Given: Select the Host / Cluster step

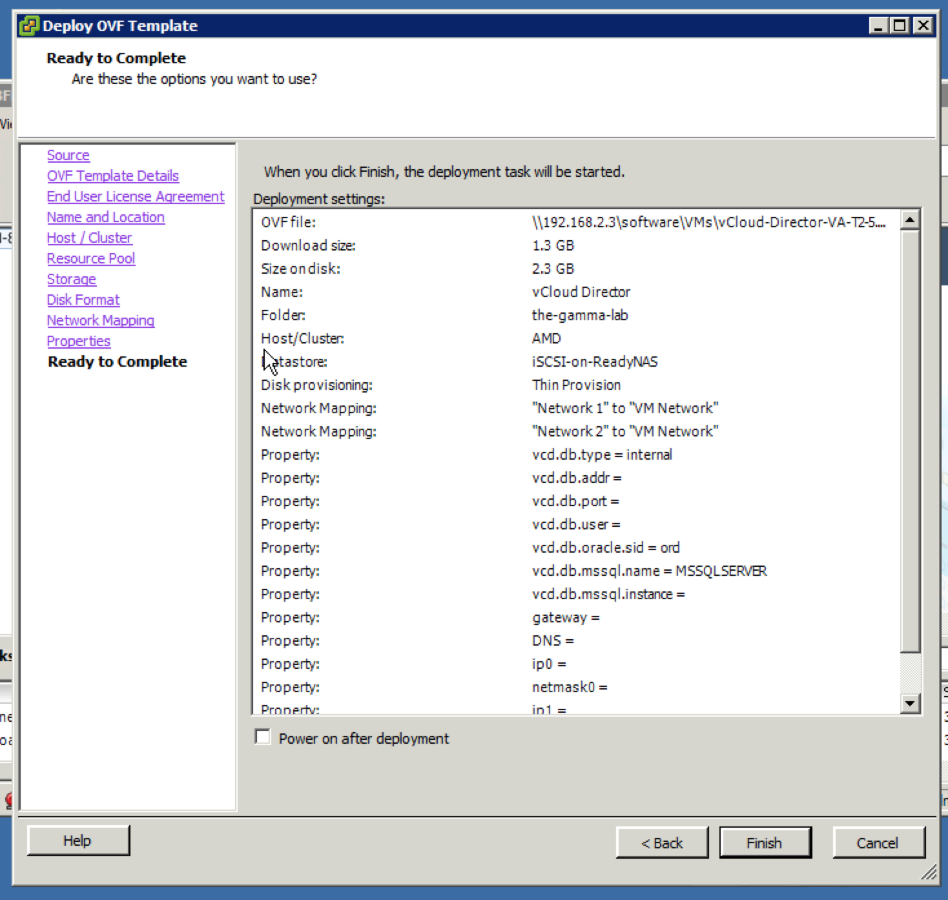Looking at the screenshot, I should click(x=90, y=238).
